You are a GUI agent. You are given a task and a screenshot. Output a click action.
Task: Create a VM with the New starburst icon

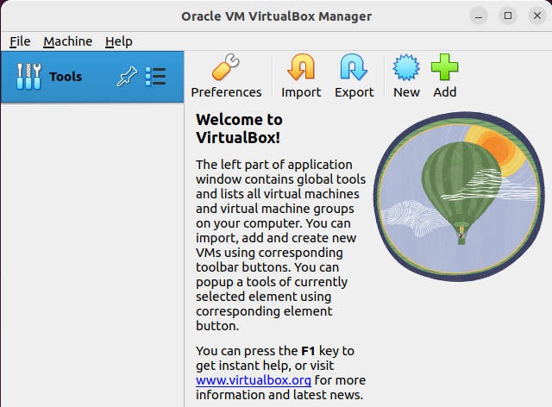(x=406, y=67)
